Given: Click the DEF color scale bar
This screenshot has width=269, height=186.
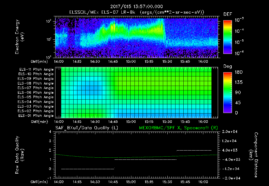Looking at the screenshot, I should [x=227, y=37].
